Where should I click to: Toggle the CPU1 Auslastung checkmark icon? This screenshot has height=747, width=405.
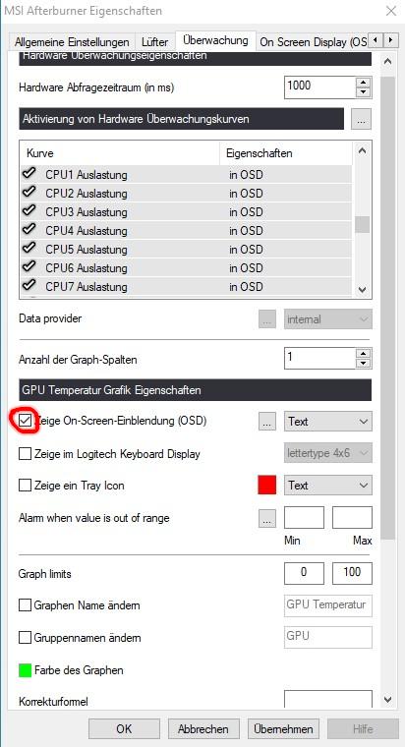(x=29, y=173)
